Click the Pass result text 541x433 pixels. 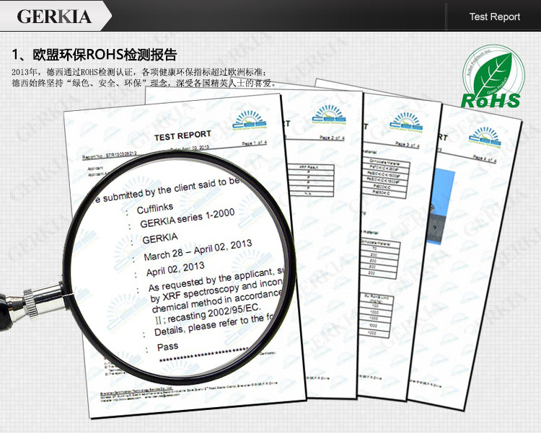[x=167, y=347]
